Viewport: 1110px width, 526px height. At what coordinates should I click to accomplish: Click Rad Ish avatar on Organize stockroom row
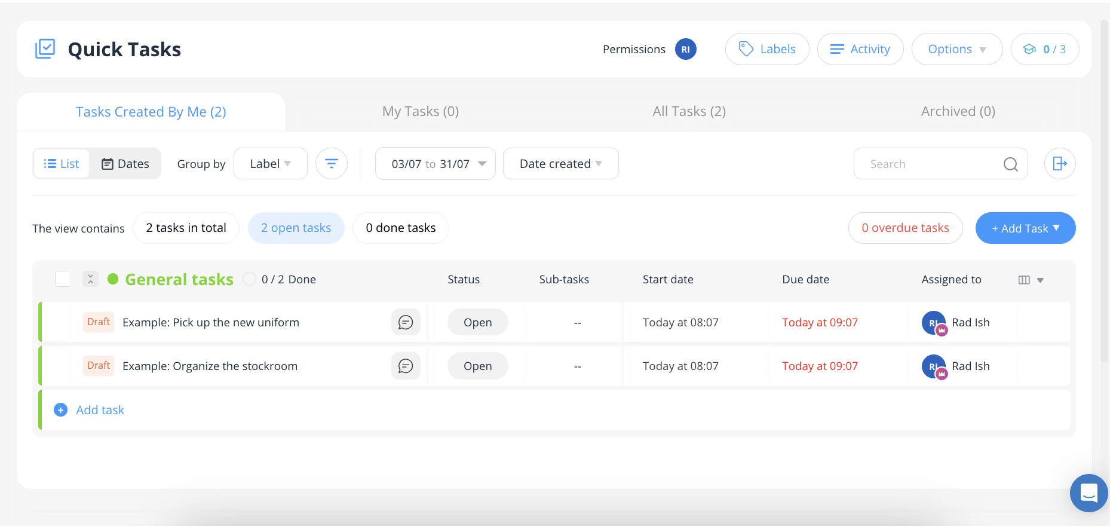(934, 366)
